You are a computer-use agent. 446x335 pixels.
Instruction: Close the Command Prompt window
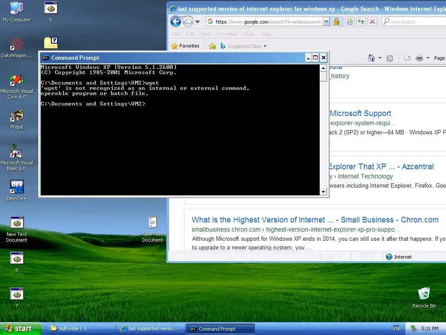(x=324, y=58)
